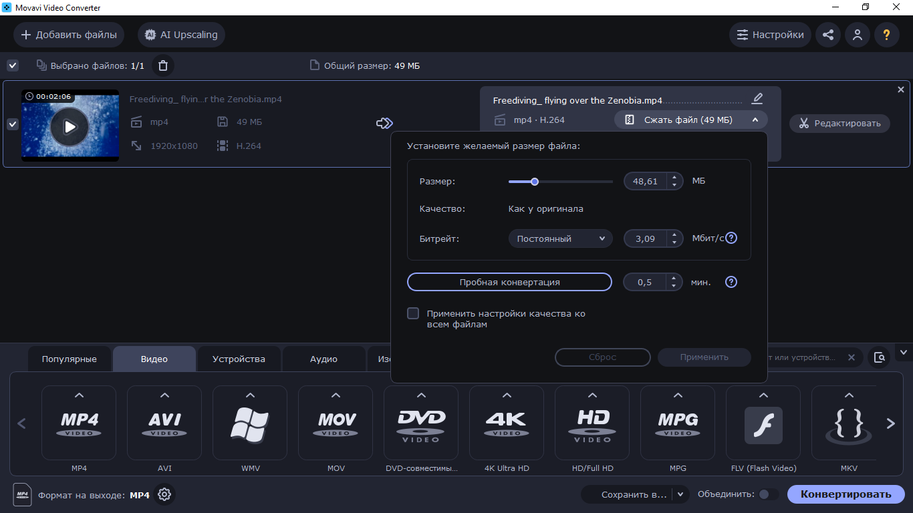Viewport: 913px width, 513px height.
Task: Click the Добавить файлы button
Action: tap(69, 35)
